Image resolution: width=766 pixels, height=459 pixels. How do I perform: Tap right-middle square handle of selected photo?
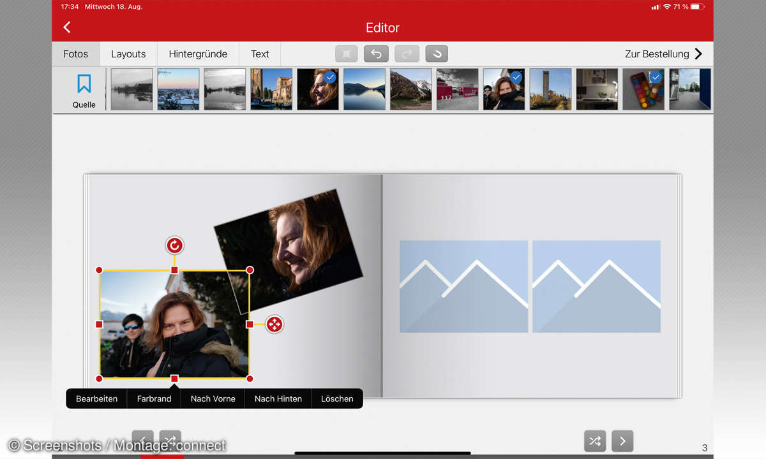pyautogui.click(x=250, y=324)
